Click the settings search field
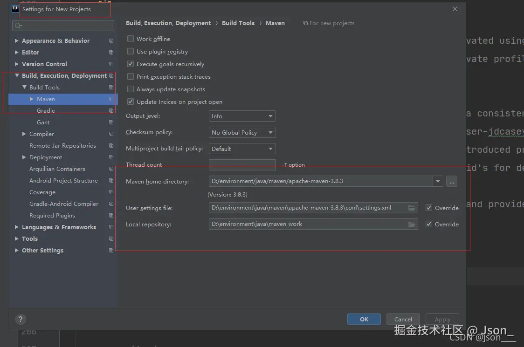 click(x=63, y=25)
